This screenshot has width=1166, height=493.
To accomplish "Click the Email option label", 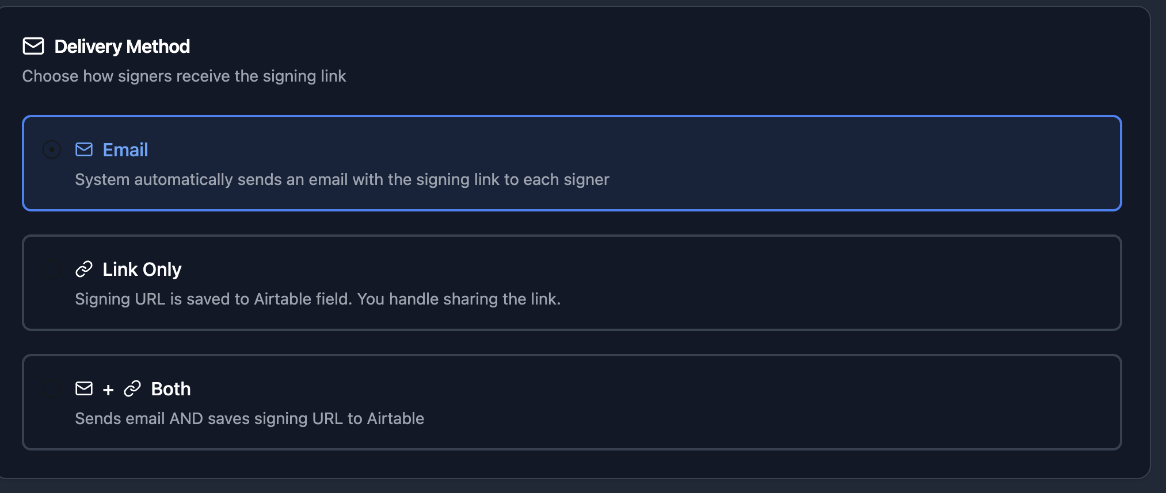I will [124, 149].
